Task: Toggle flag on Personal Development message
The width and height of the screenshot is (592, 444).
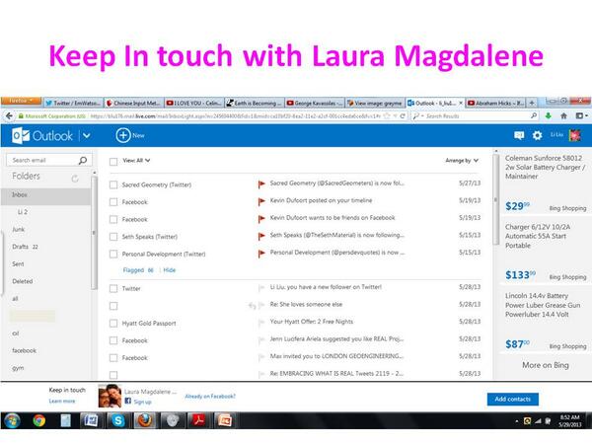Action: 261,254
